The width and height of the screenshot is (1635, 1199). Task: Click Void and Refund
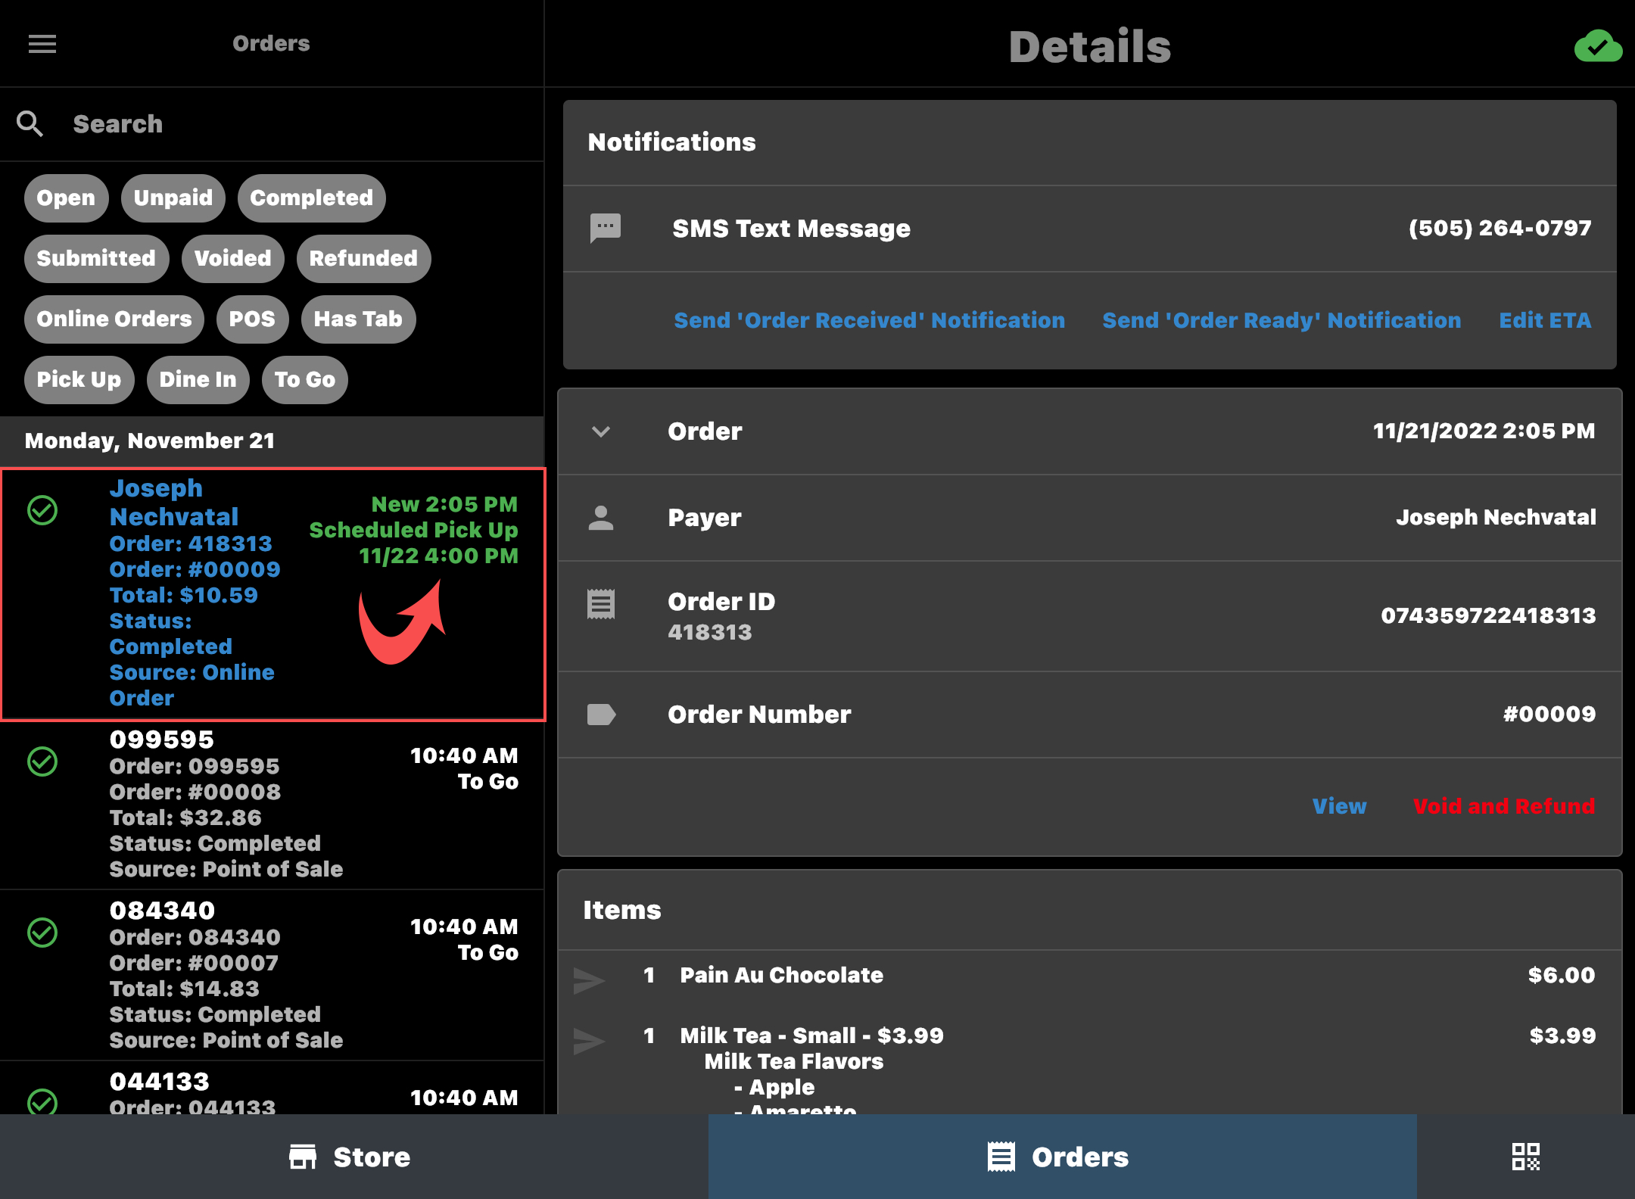coord(1503,806)
